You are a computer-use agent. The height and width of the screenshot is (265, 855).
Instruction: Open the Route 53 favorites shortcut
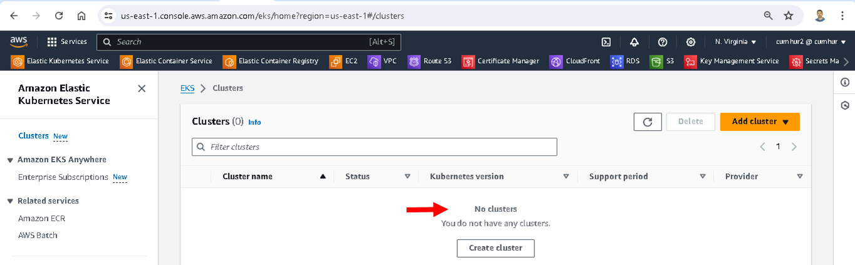tap(430, 61)
